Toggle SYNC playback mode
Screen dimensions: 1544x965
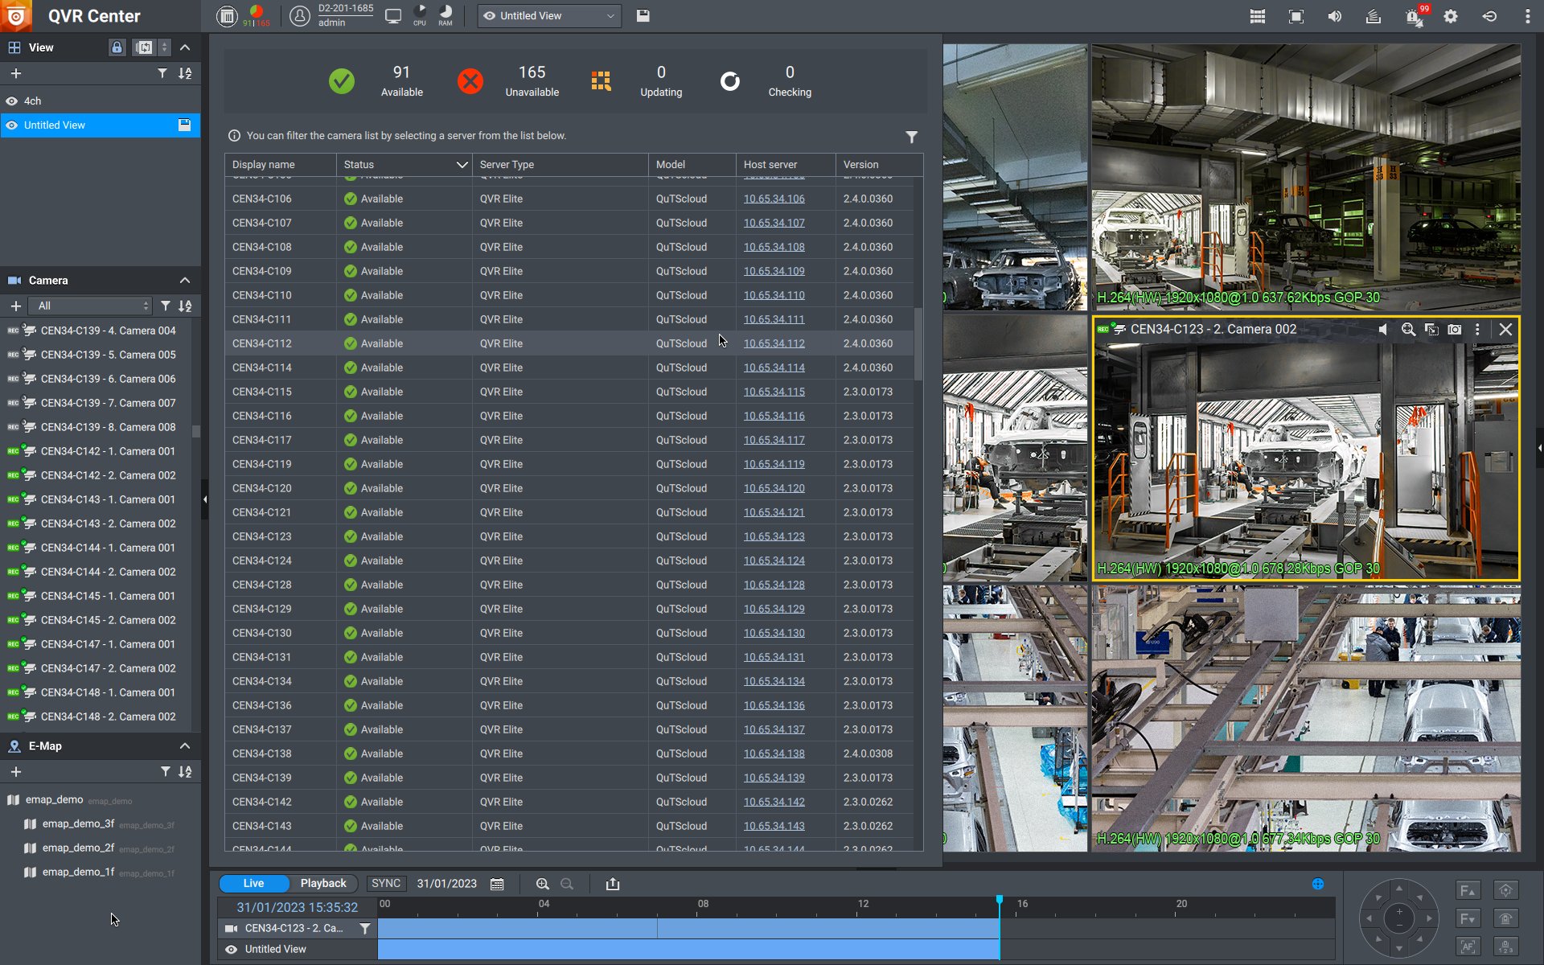pos(386,883)
